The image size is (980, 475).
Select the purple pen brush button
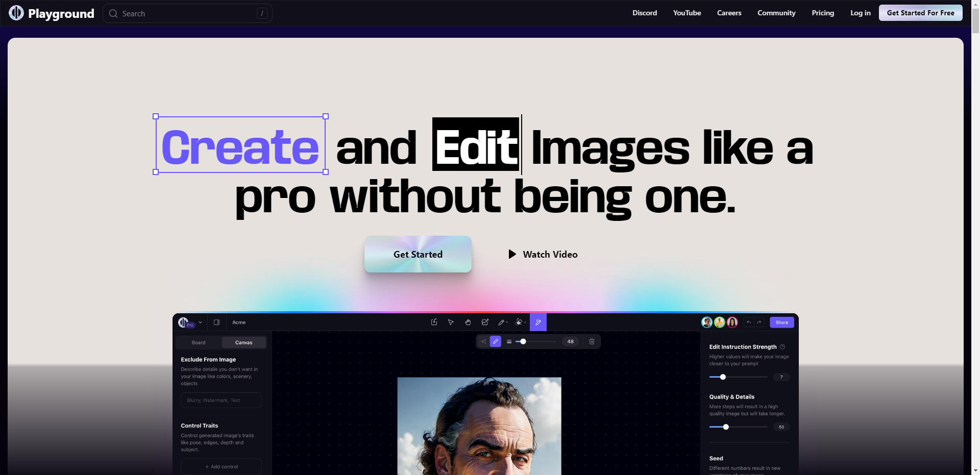coord(496,341)
